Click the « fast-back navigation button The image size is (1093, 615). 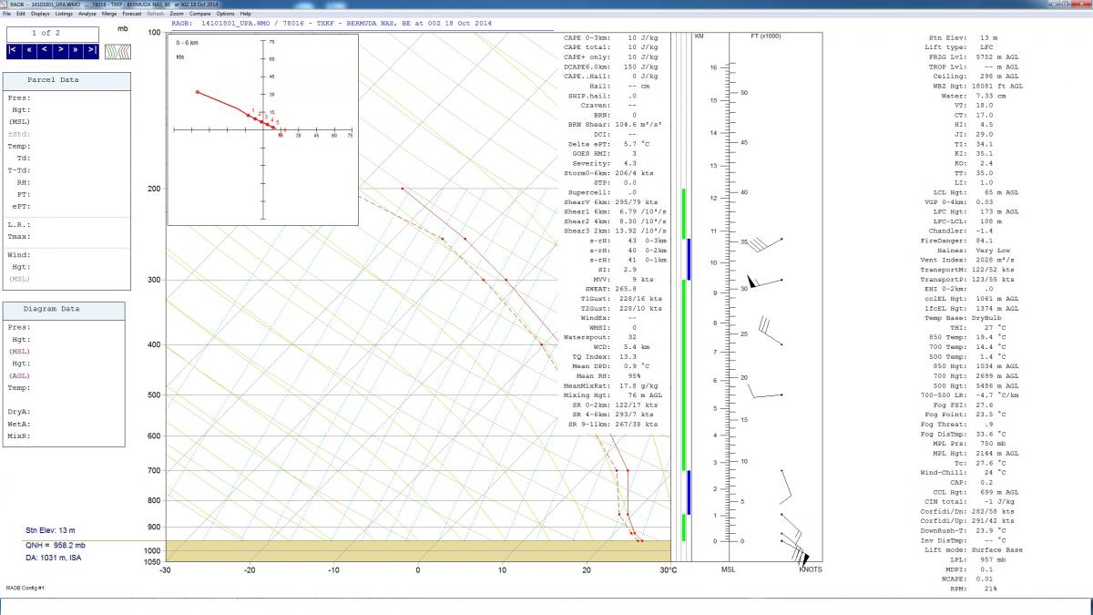coord(30,50)
